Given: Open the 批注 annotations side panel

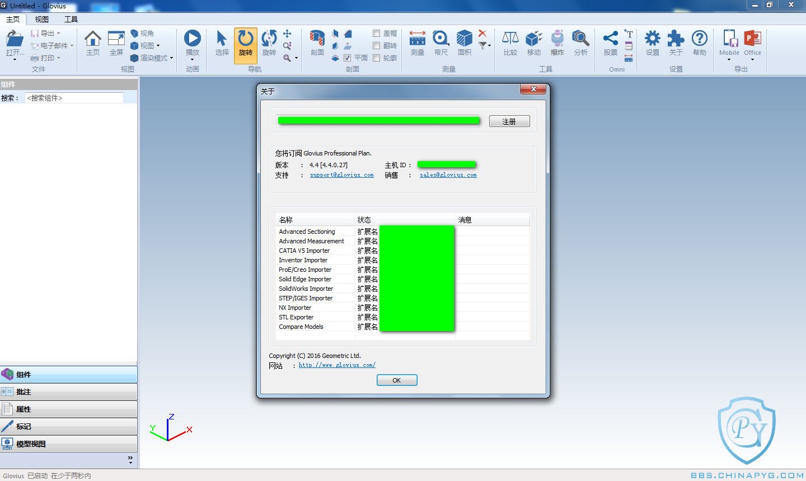Looking at the screenshot, I should click(x=69, y=392).
